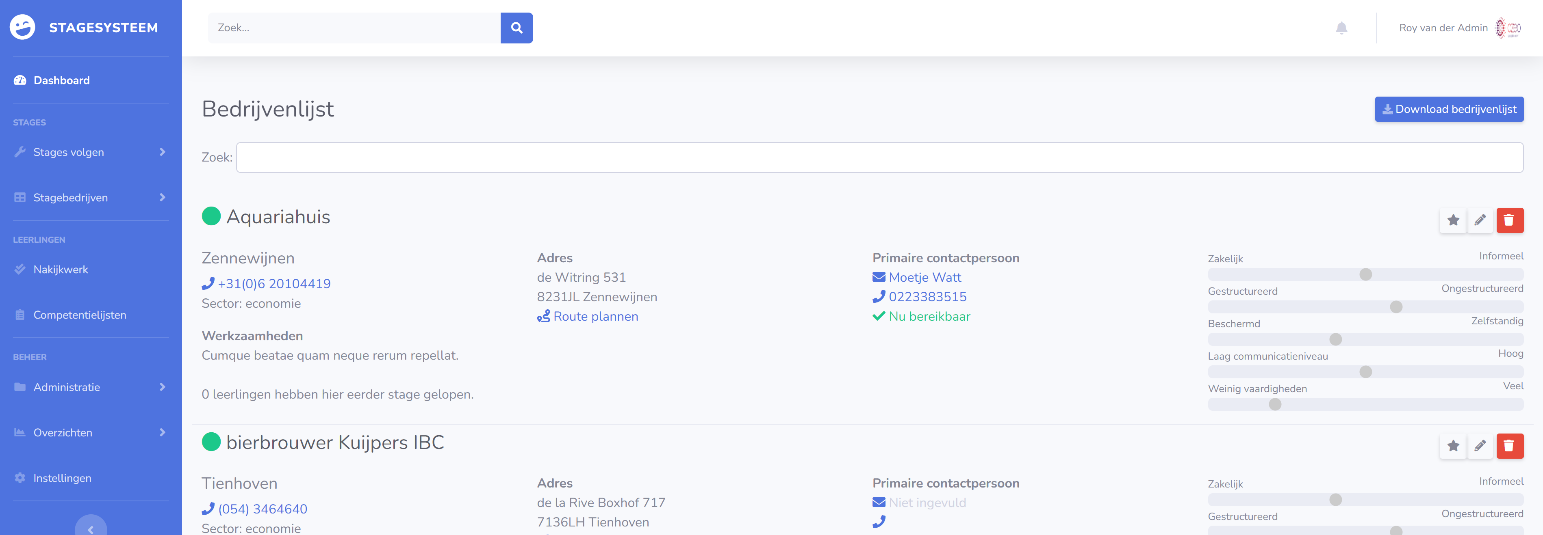This screenshot has width=1543, height=535.
Task: Favorite Aquariahuis with the star icon
Action: pyautogui.click(x=1452, y=220)
